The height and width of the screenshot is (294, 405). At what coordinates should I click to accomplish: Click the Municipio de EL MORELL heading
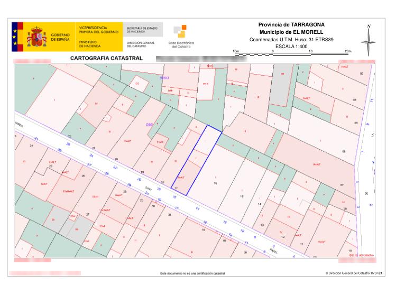pyautogui.click(x=291, y=32)
